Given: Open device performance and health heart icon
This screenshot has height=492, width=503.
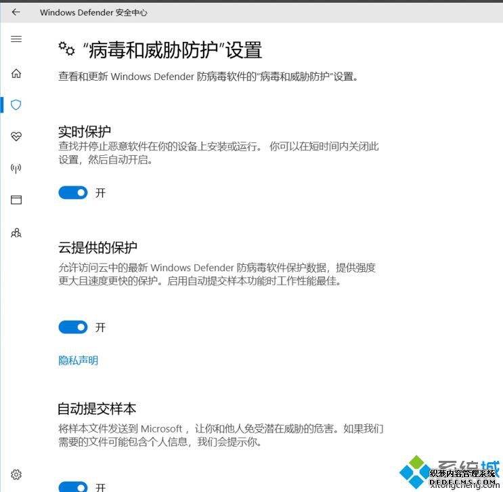Looking at the screenshot, I should pyautogui.click(x=16, y=136).
